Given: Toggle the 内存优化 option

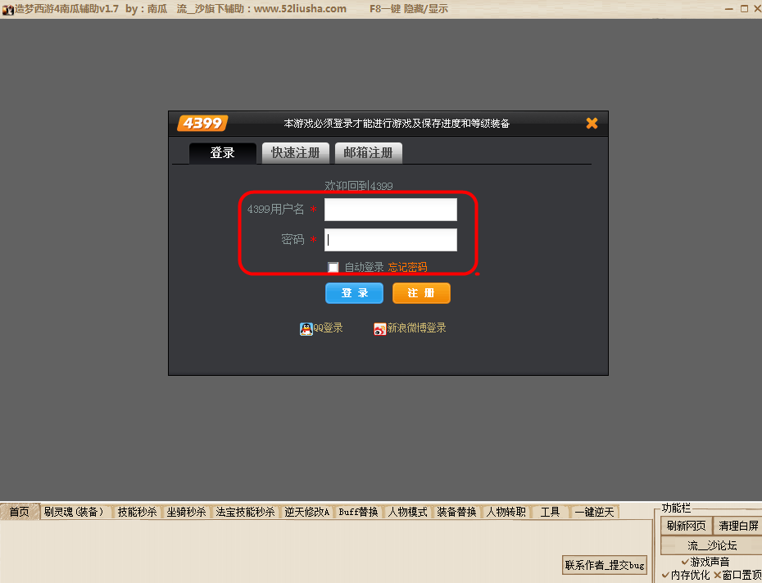Looking at the screenshot, I should 686,576.
